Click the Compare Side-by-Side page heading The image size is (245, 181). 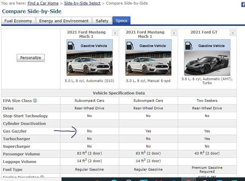[32, 11]
